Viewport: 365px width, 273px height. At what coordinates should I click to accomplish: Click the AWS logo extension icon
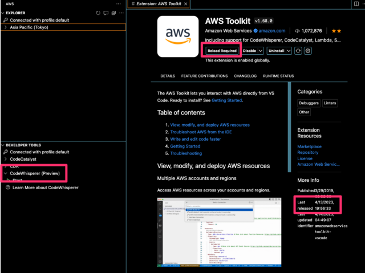pos(178,36)
